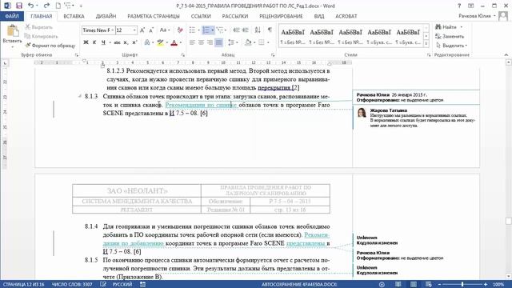The image size is (512, 288).
Task: Apply red font color
Action: coord(174,42)
